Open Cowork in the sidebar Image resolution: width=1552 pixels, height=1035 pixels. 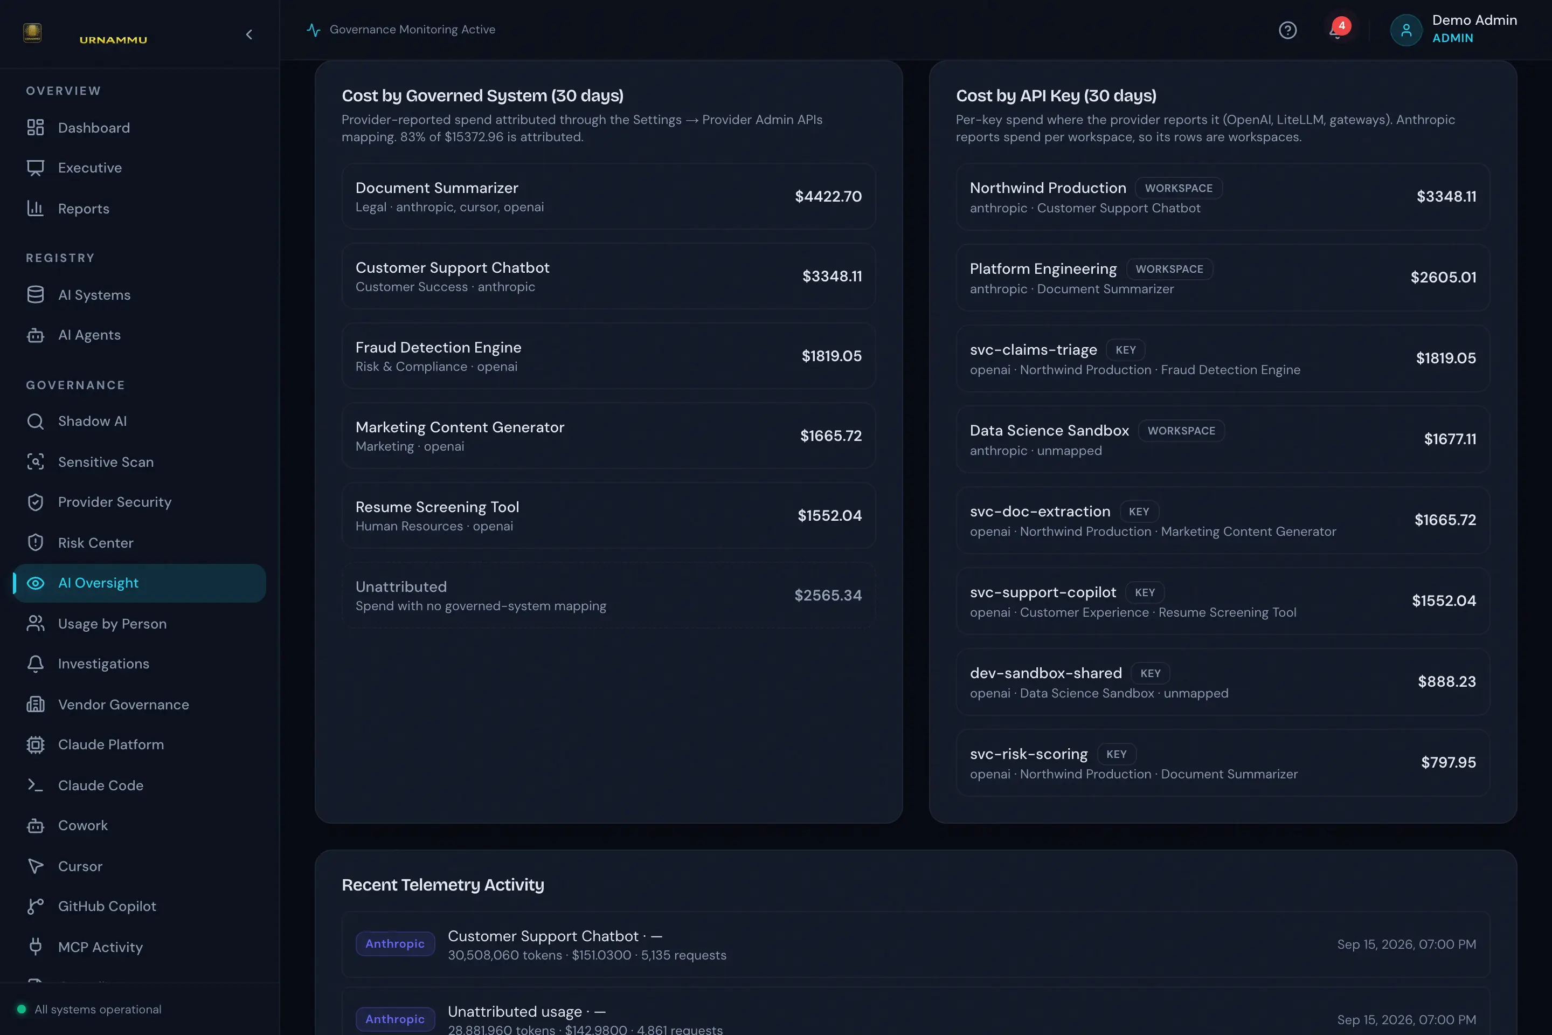click(x=139, y=826)
